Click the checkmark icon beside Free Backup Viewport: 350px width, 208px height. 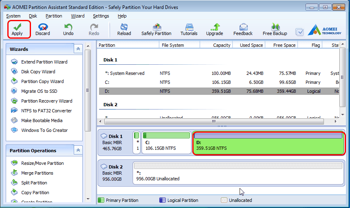(299, 32)
